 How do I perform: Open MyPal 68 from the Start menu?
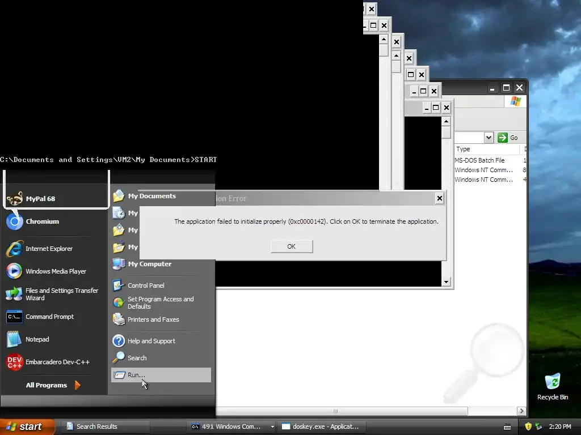(56, 199)
